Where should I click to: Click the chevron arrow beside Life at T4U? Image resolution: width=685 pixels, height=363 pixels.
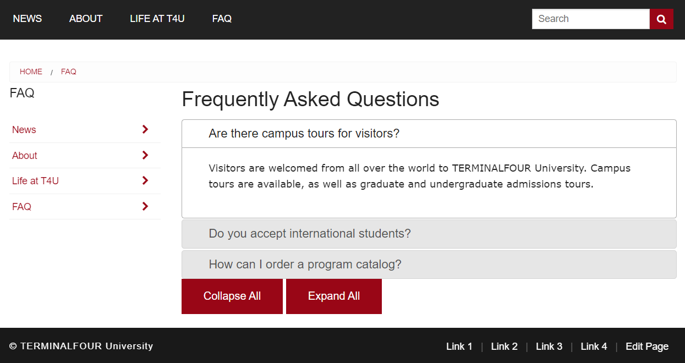[x=145, y=180]
